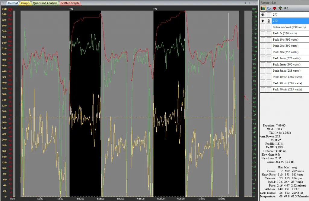Hide range 279 using its eye icon
This screenshot has width=309, height=201.
(x=263, y=21)
